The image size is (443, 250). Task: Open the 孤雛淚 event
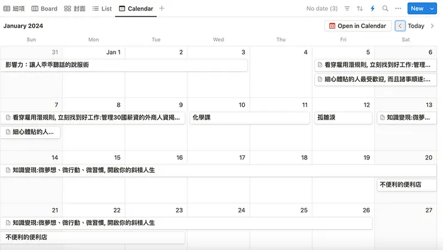pyautogui.click(x=343, y=118)
